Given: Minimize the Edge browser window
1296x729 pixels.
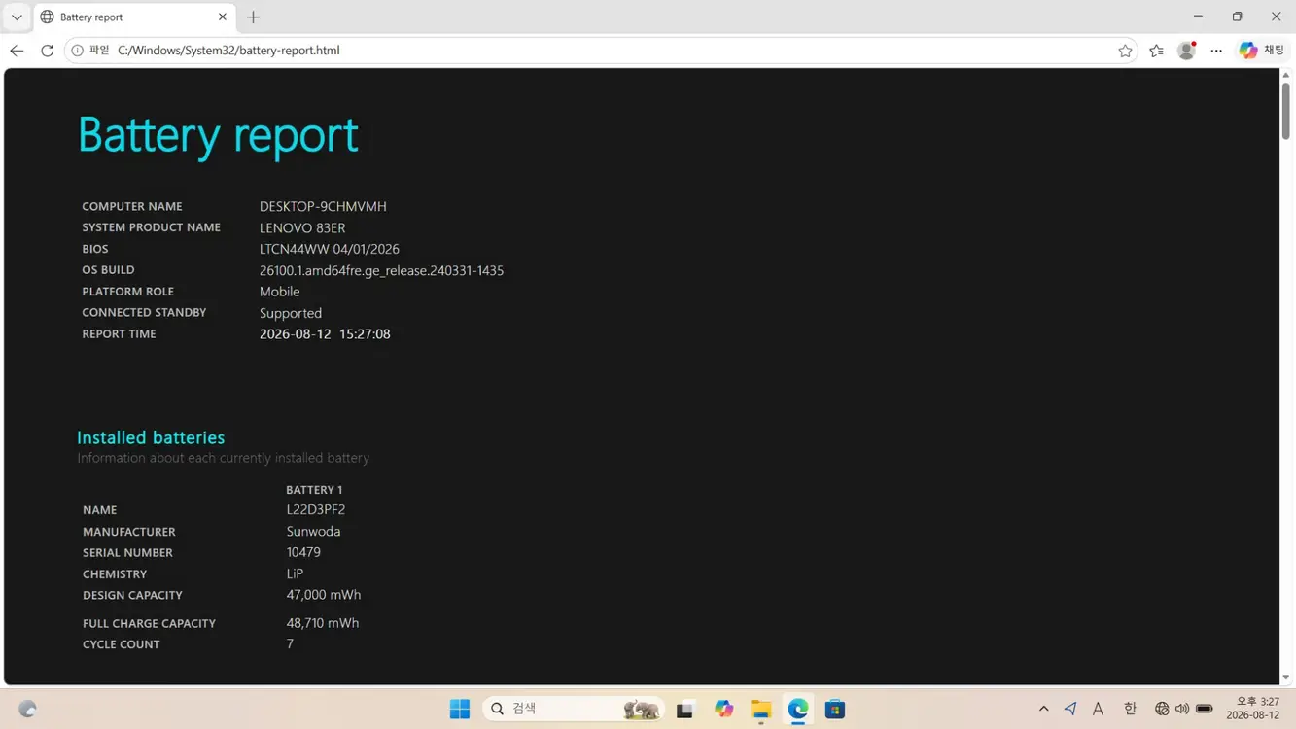Looking at the screenshot, I should pos(1198,17).
